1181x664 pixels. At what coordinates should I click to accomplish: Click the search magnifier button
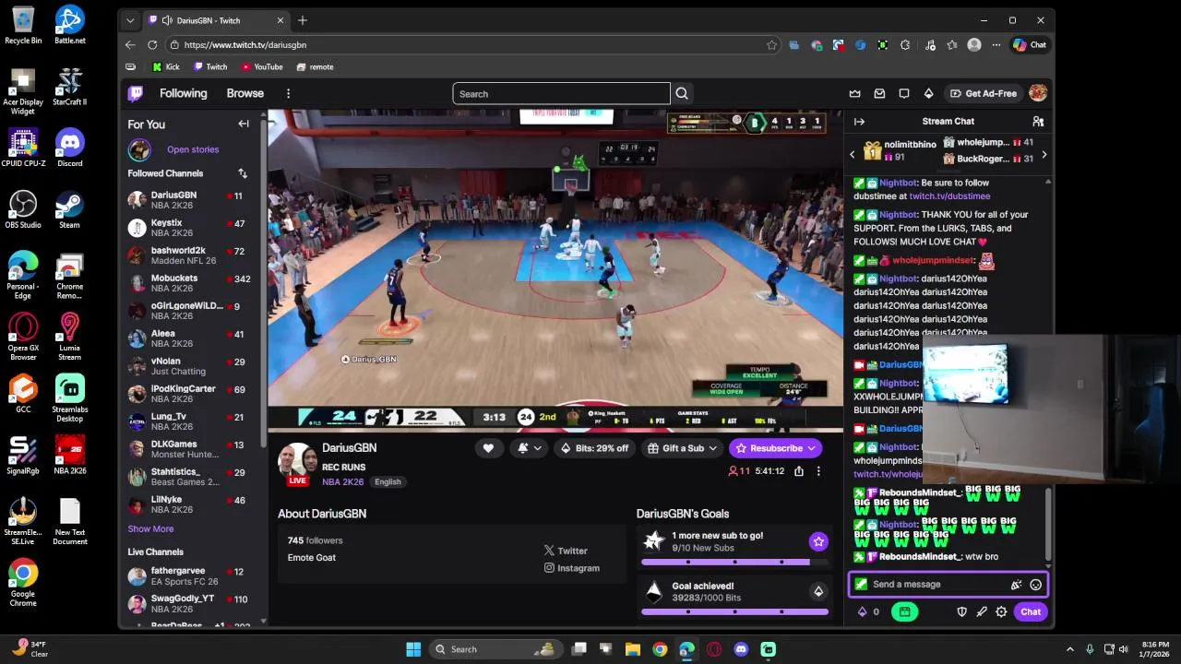click(x=682, y=93)
